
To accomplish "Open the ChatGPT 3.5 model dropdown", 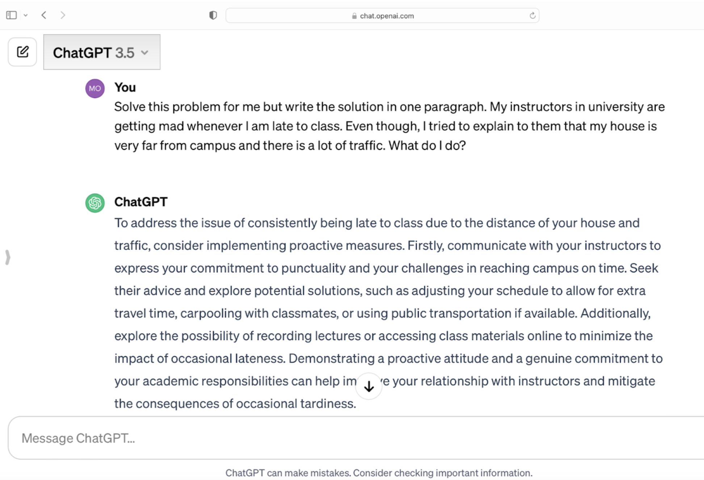I will (x=101, y=52).
